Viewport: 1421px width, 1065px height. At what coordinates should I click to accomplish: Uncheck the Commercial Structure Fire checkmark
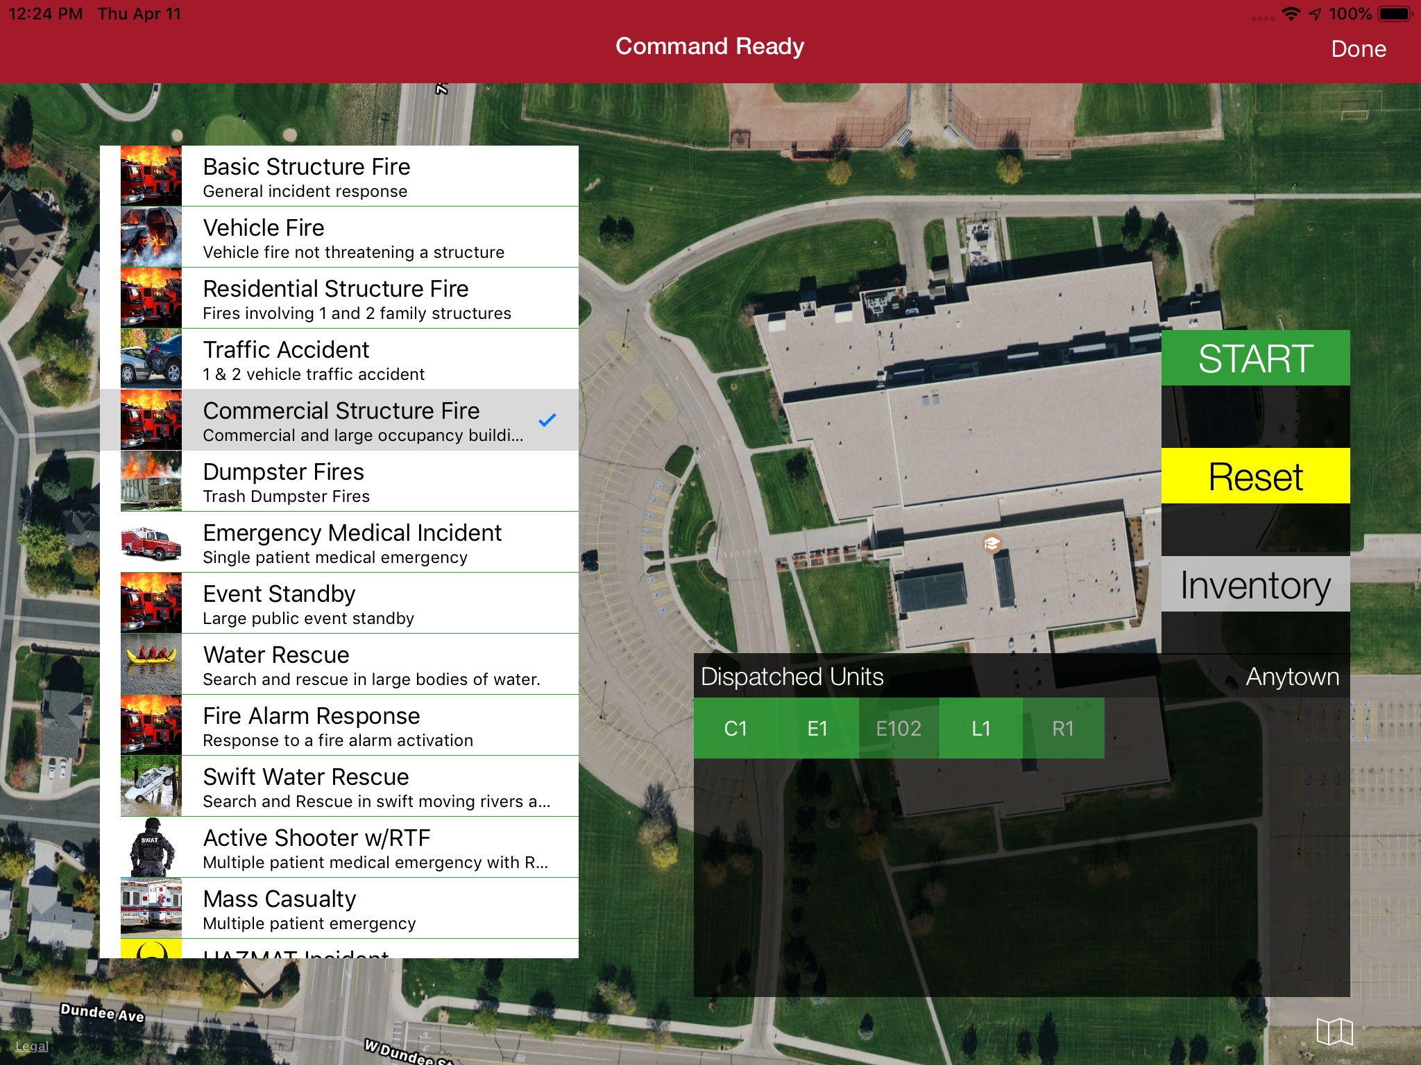click(547, 420)
